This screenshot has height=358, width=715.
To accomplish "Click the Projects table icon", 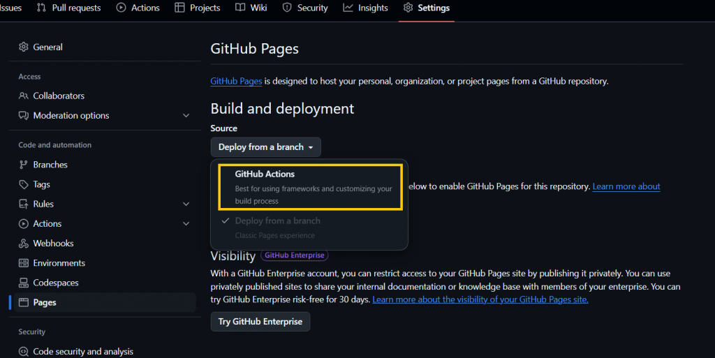I will click(179, 8).
